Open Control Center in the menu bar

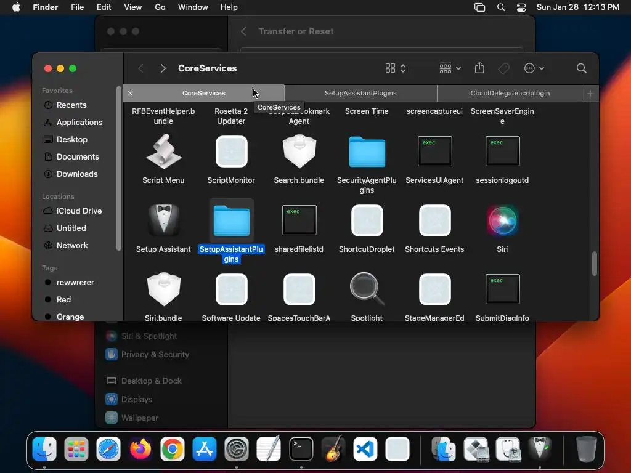521,7
